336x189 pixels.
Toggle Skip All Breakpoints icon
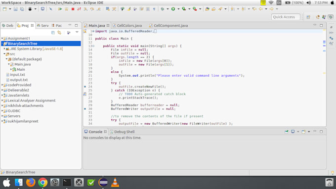[x=50, y=9]
